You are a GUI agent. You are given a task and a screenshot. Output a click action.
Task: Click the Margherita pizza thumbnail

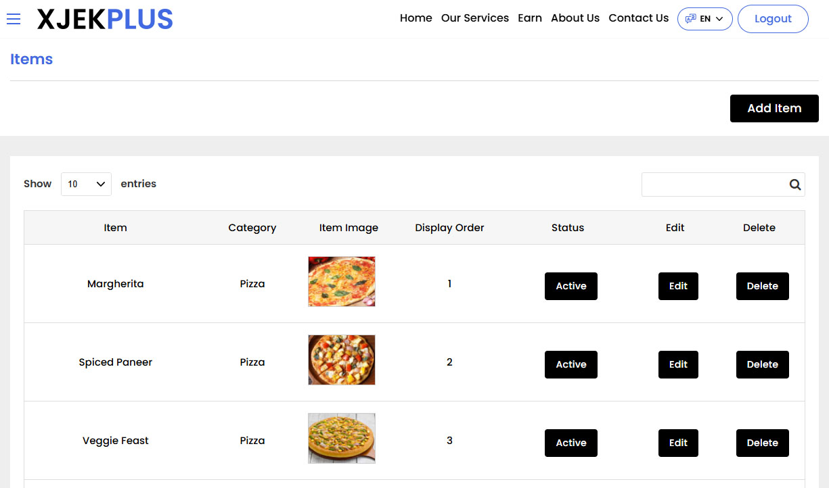tap(341, 281)
